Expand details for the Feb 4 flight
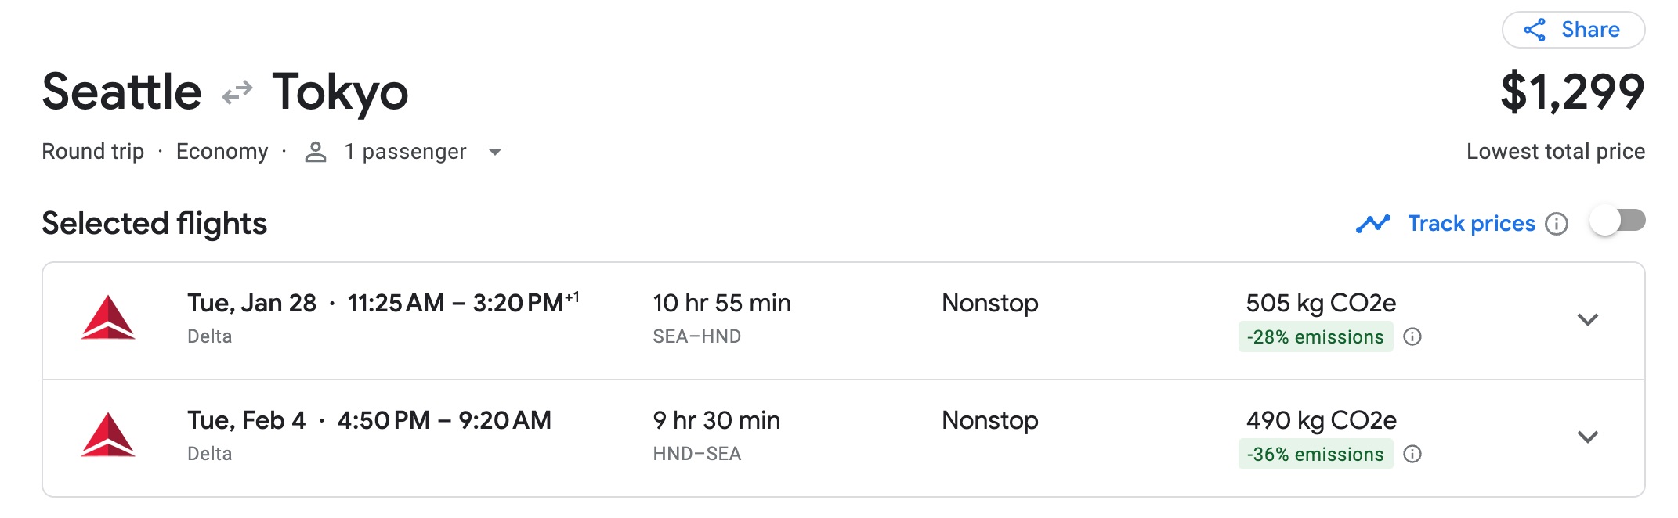Screen dimensions: 1678x518 click(x=1589, y=437)
